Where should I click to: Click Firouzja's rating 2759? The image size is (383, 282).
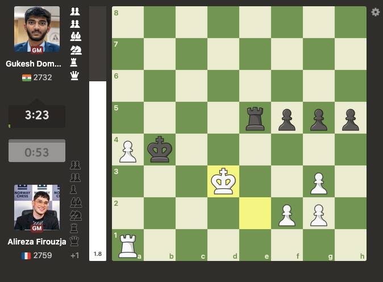(43, 255)
